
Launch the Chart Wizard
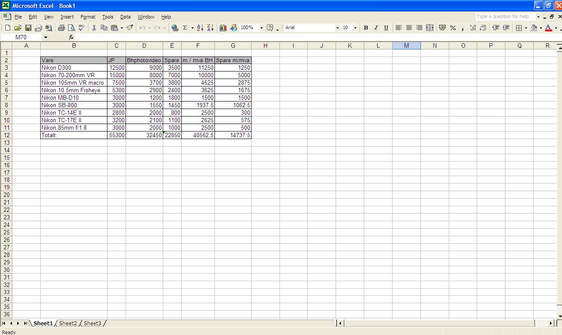point(223,28)
